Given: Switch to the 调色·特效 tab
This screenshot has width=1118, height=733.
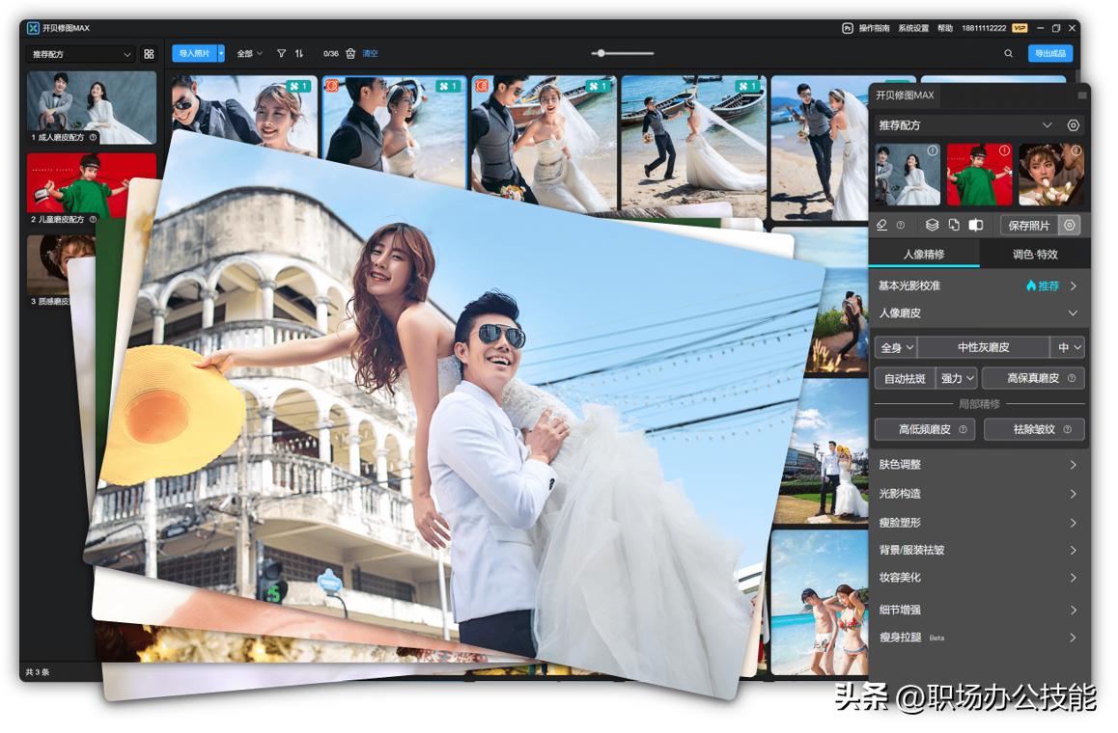Looking at the screenshot, I should 1035,255.
